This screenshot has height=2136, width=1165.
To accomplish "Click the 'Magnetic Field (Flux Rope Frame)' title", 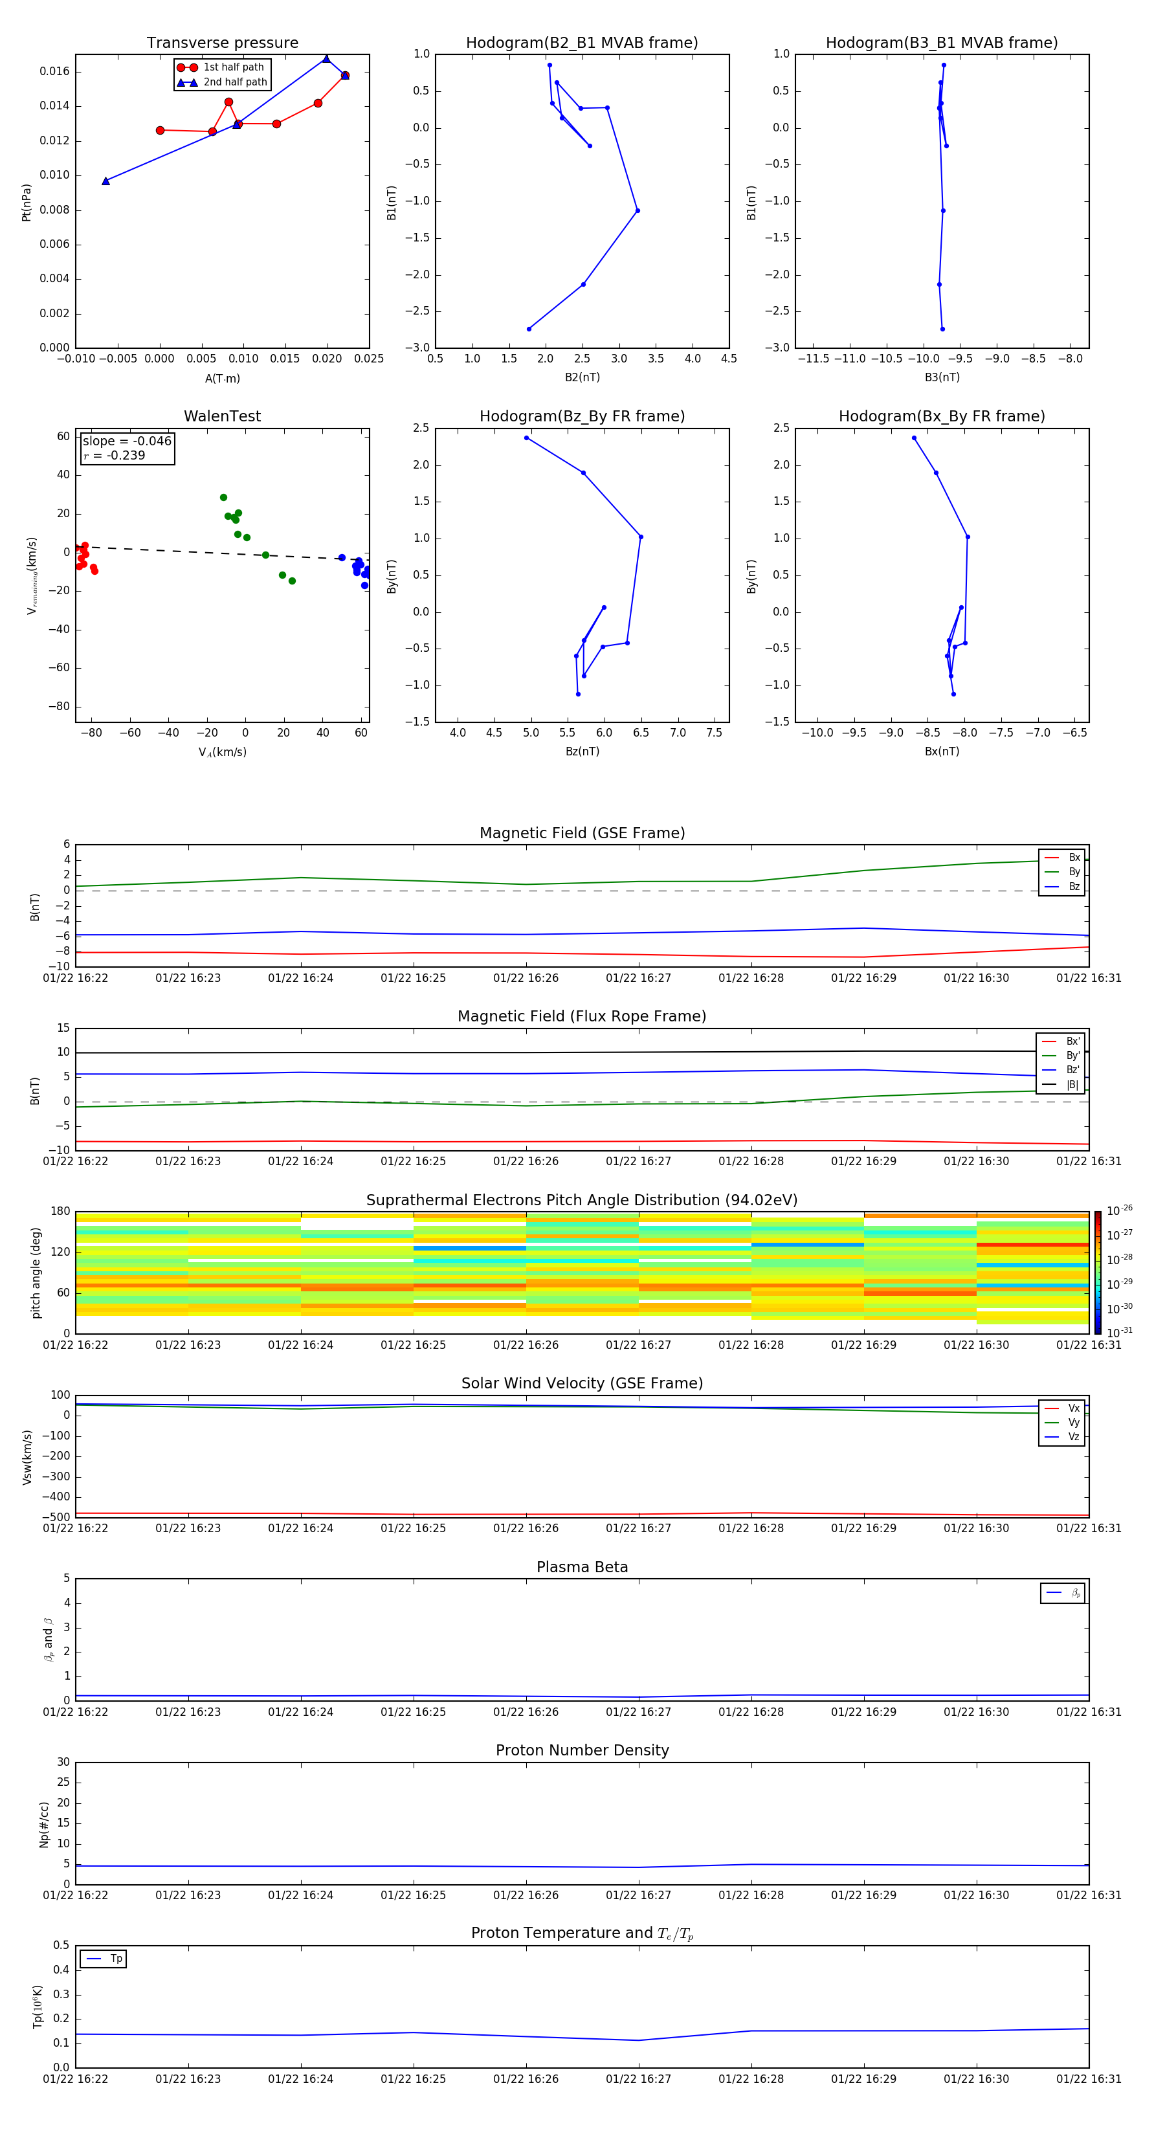I will [x=582, y=1017].
